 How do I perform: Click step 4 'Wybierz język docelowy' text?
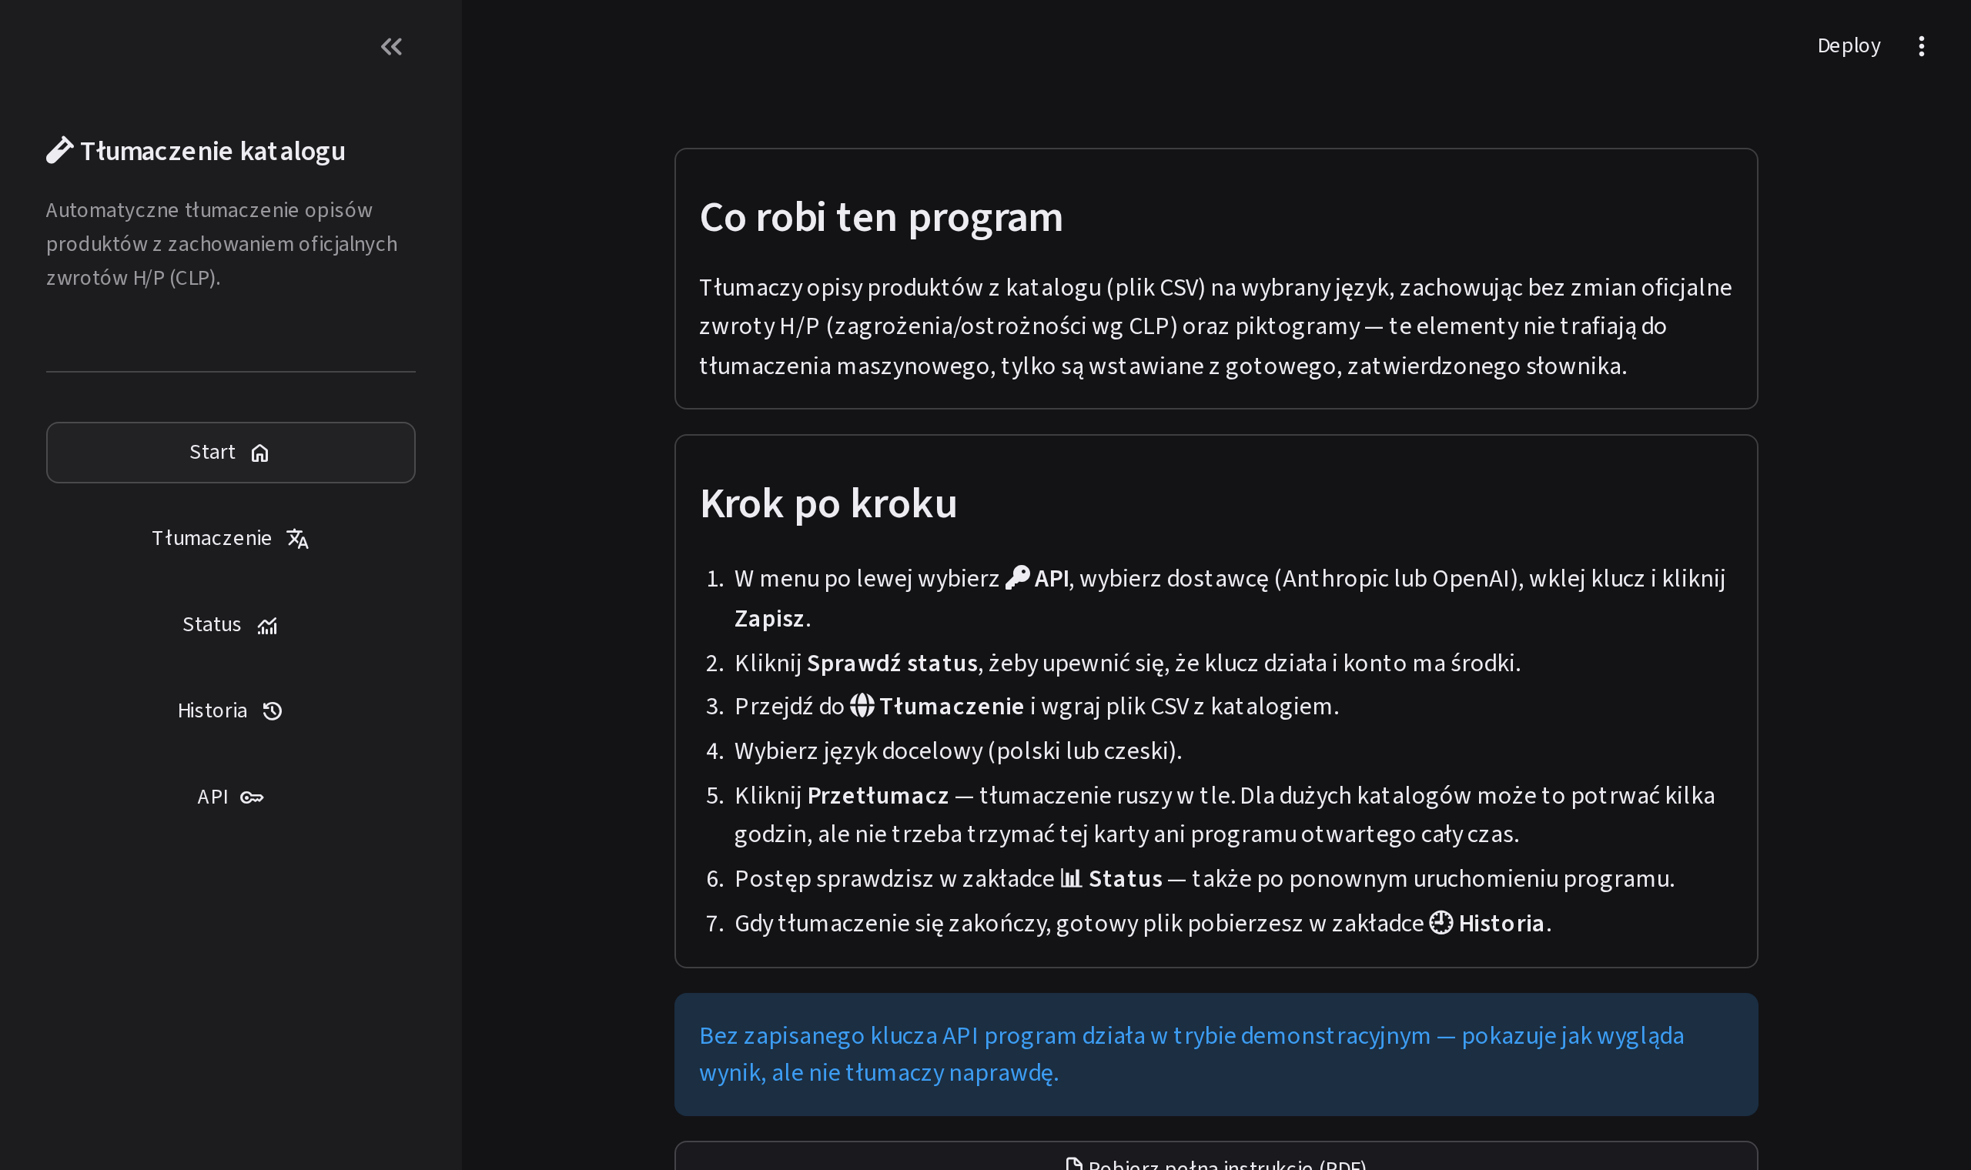coord(958,750)
